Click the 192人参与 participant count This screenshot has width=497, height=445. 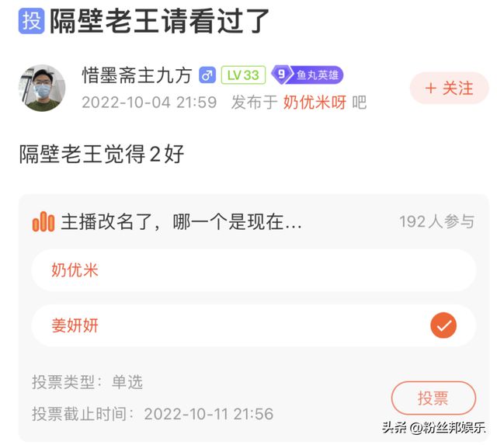436,221
